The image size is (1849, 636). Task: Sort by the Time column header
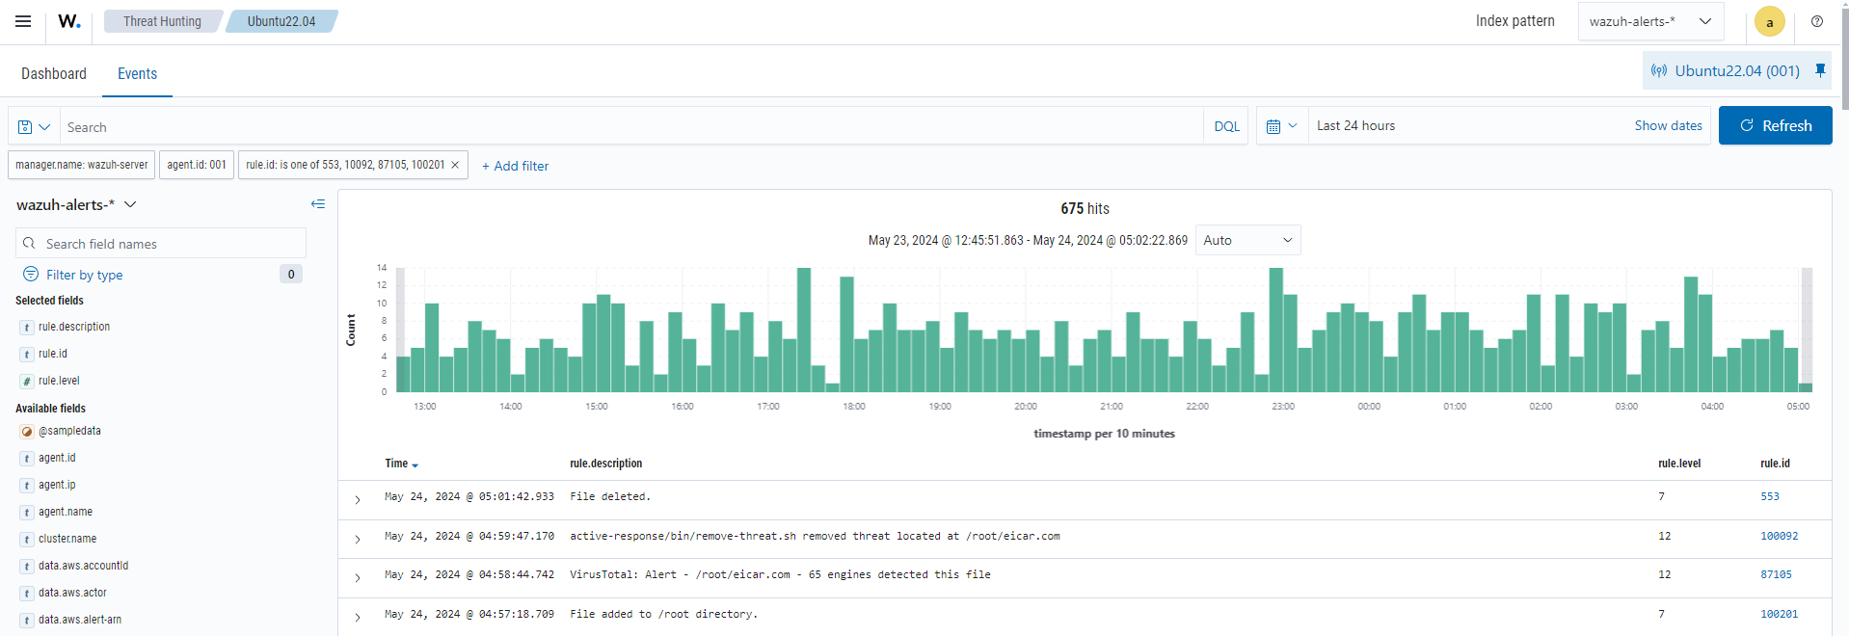point(401,464)
